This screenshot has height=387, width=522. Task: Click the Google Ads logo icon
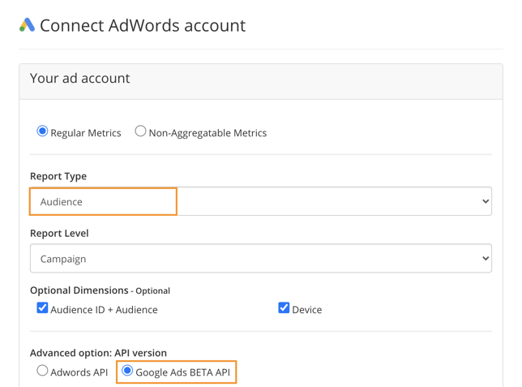pos(27,25)
